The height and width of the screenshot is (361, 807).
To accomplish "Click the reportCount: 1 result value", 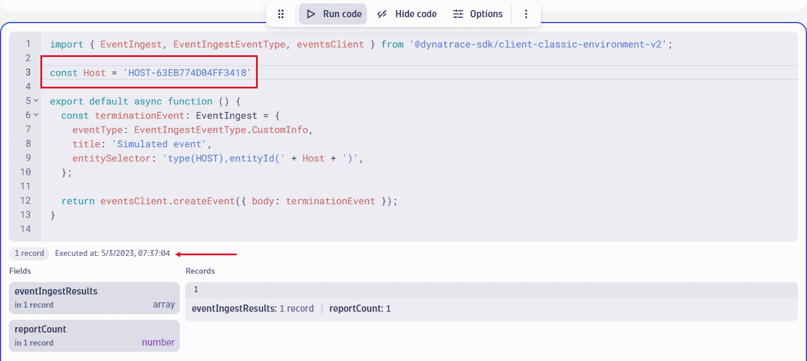I will [x=360, y=309].
